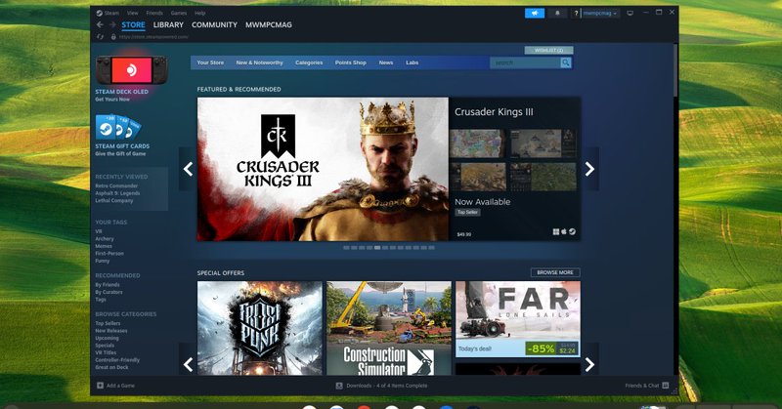Open Asphalt 9: Legends link
The height and width of the screenshot is (409, 782).
point(117,193)
